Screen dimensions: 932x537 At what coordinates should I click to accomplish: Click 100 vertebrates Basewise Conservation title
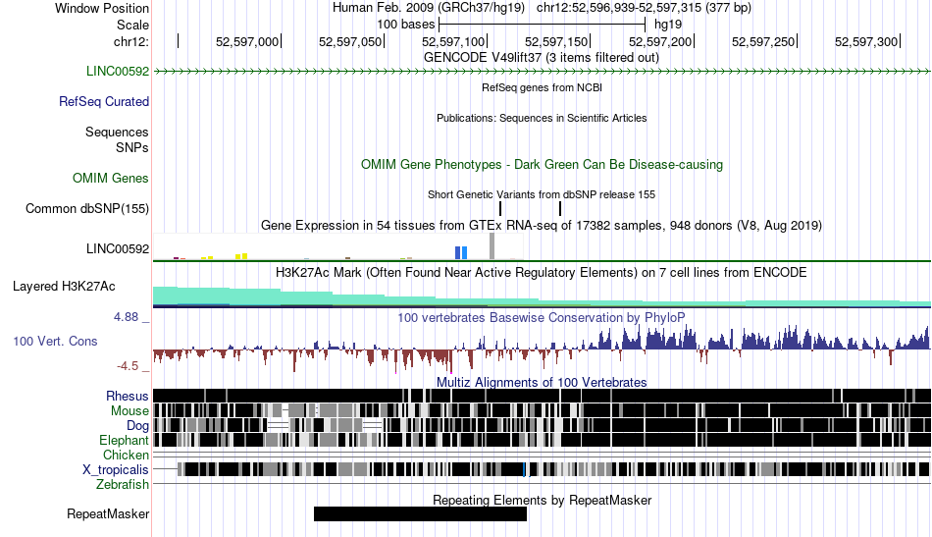pos(542,317)
